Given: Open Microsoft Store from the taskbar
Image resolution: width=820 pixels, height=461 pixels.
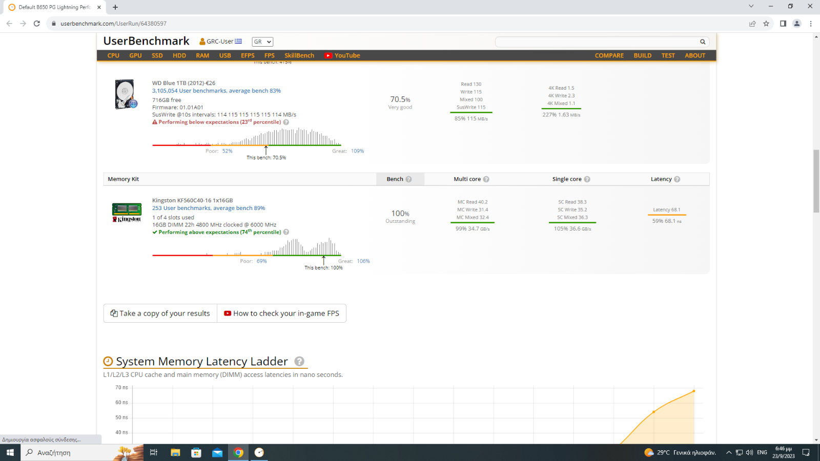Looking at the screenshot, I should pyautogui.click(x=196, y=452).
